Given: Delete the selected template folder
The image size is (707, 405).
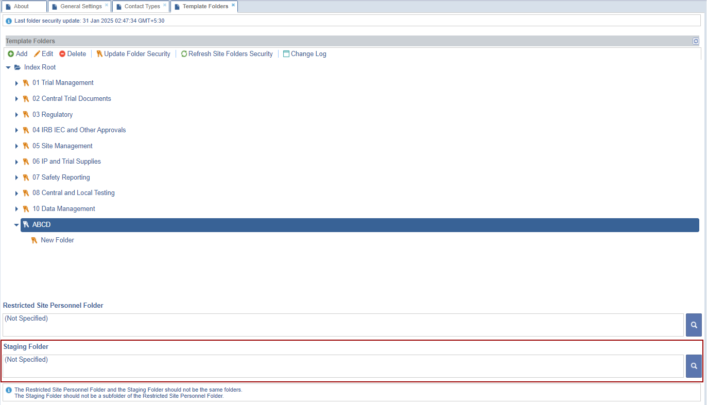Looking at the screenshot, I should pos(73,54).
